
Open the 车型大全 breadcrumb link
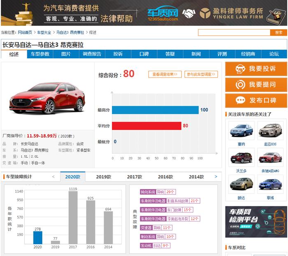coord(44,32)
